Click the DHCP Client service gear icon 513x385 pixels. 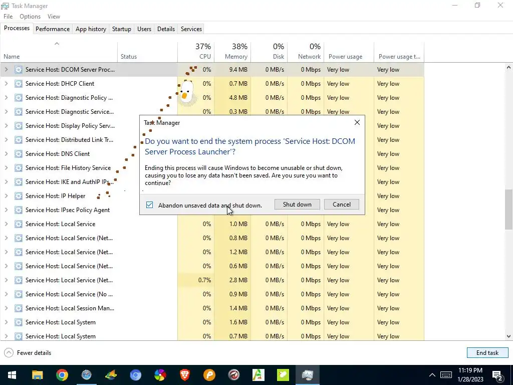[19, 84]
